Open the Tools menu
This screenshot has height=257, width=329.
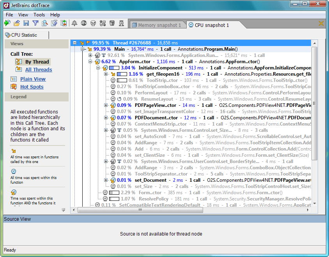coord(39,15)
